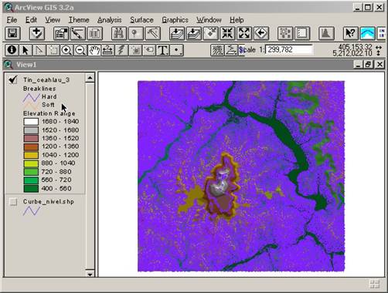The image size is (388, 293).
Task: Select the magnifier Zoom In tool
Action: [66, 50]
